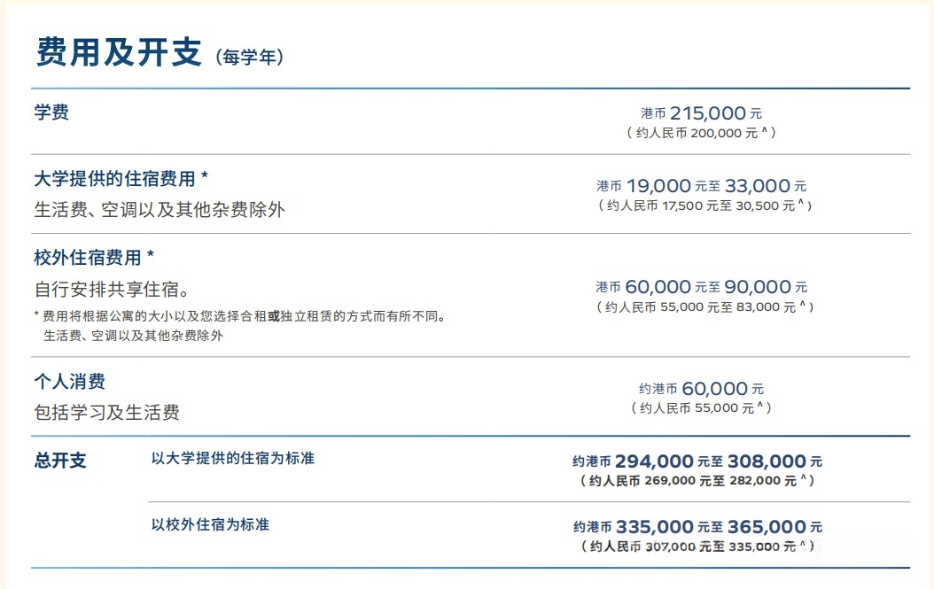
Task: Click the footnote starting with 费用将根据公寓的大小
Action: [239, 316]
